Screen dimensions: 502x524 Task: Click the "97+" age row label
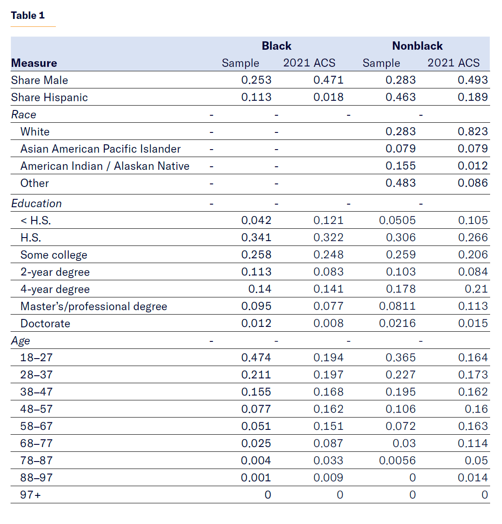tap(31, 495)
